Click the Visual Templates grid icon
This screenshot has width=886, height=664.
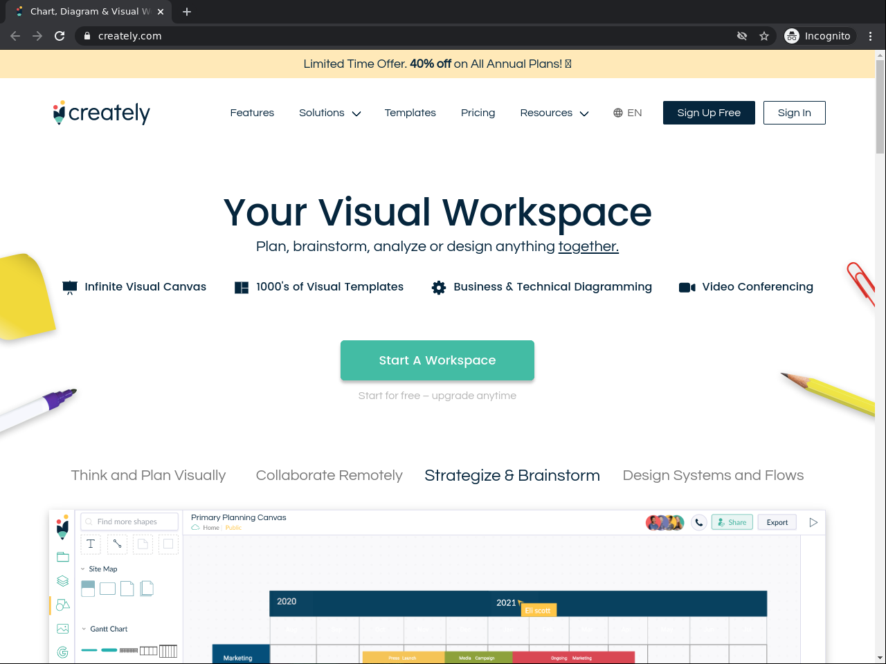point(242,287)
